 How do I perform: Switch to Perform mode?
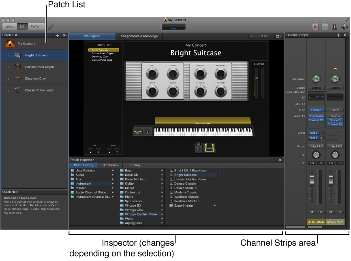pyautogui.click(x=36, y=26)
